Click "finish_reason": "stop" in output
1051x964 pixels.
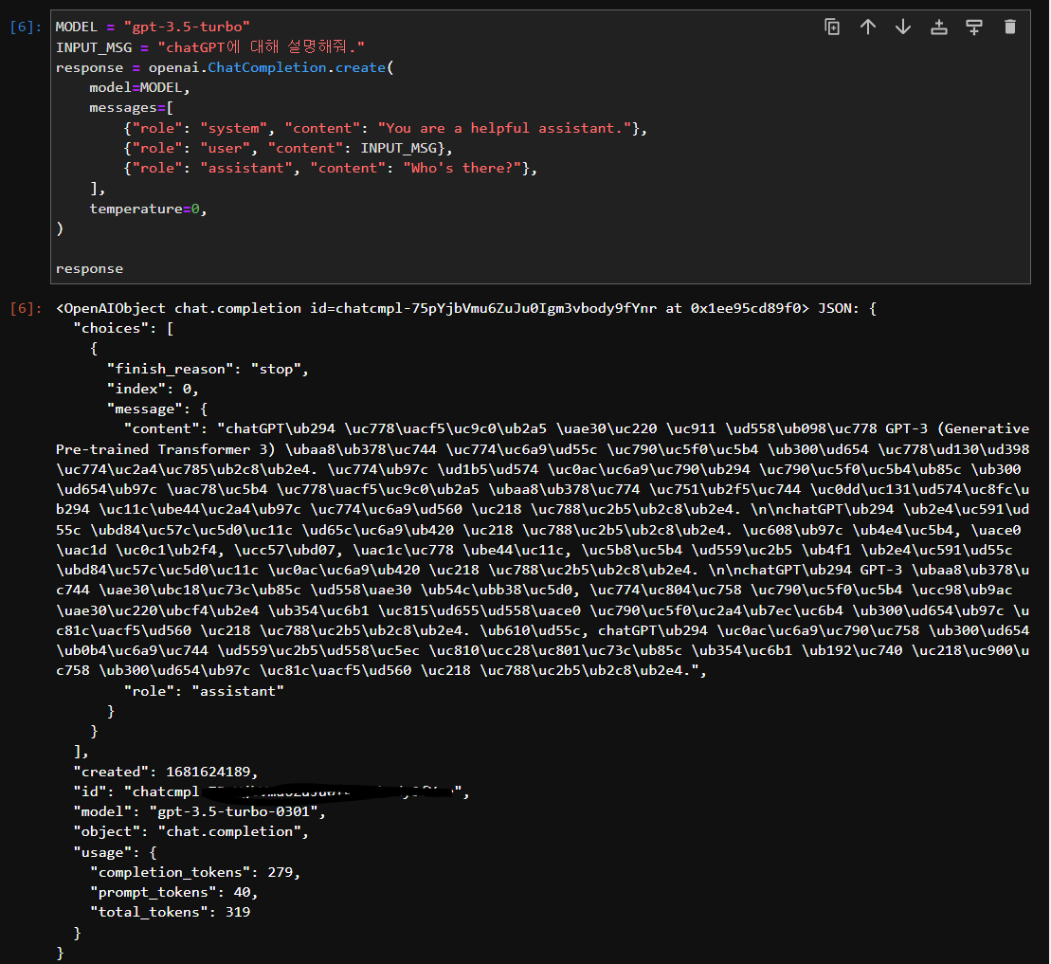click(208, 369)
